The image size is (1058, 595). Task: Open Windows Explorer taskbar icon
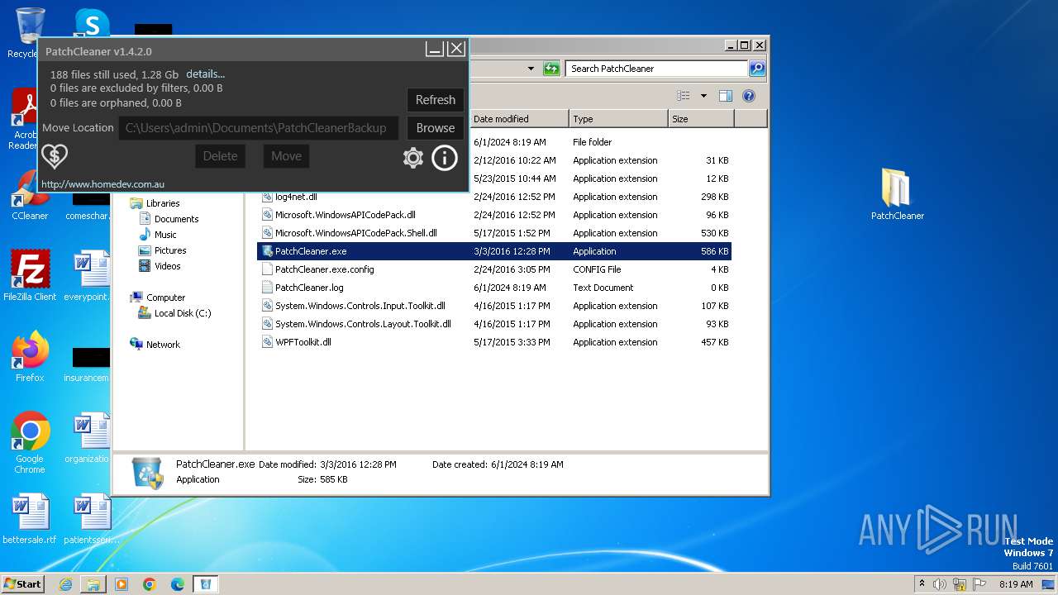pos(93,584)
